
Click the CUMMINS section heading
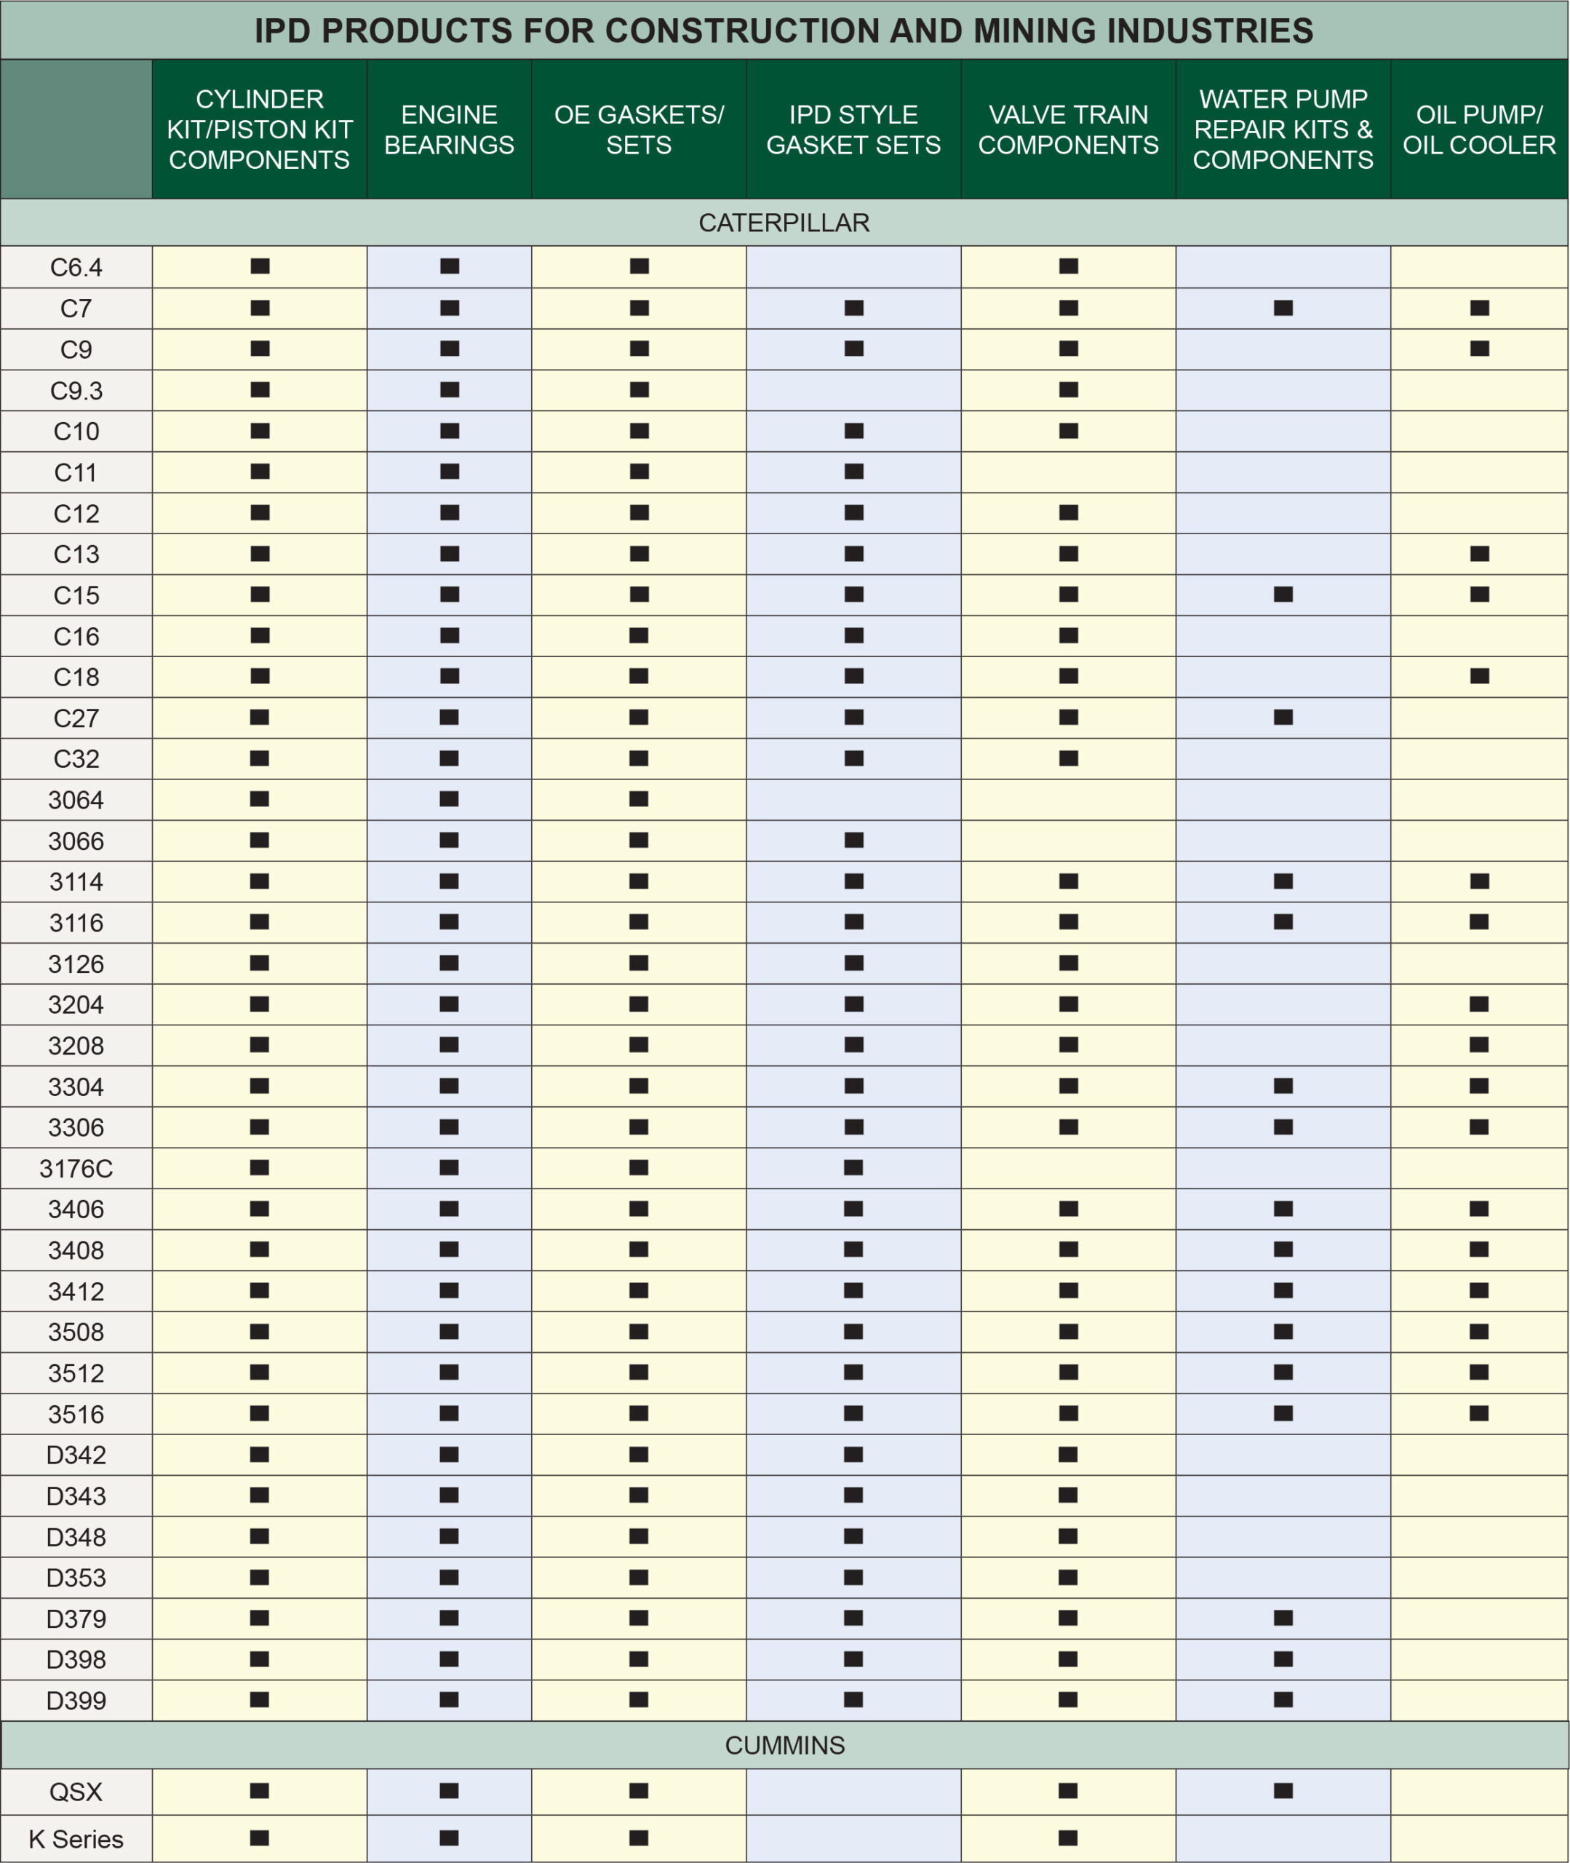pos(784,1744)
